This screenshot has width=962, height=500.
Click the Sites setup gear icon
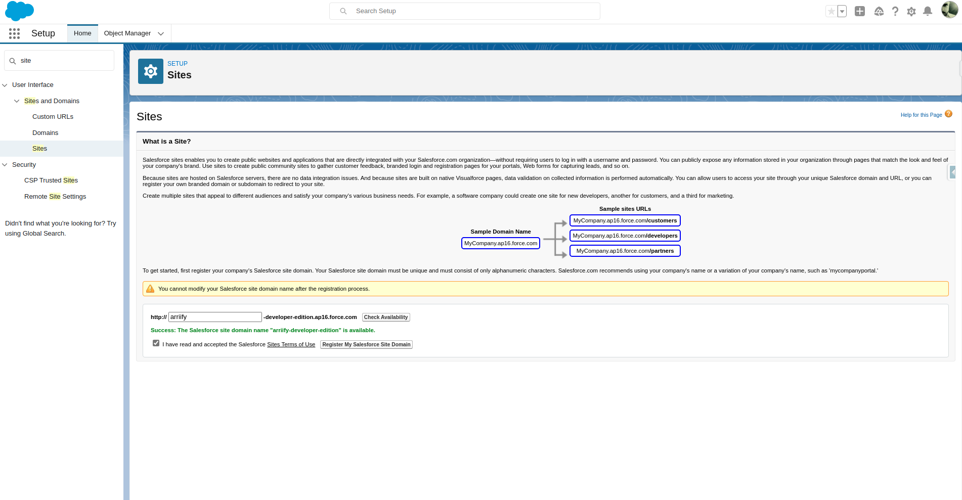coord(151,71)
